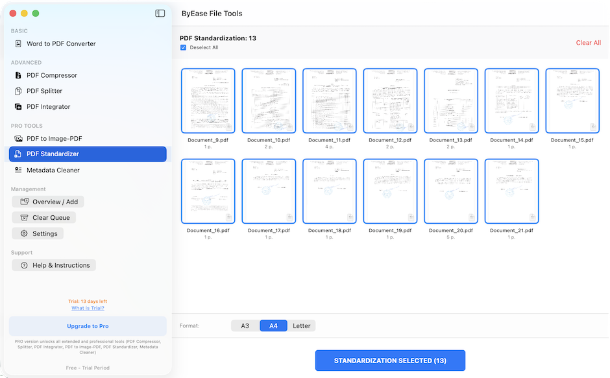This screenshot has width=610, height=378.
Task: Click the Overview / Add folder icon
Action: 25,202
